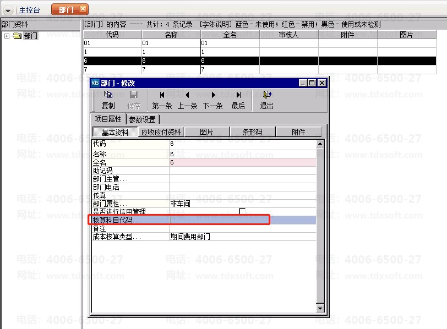Jump to last record (最后)
This screenshot has height=329, width=447.
(238, 95)
